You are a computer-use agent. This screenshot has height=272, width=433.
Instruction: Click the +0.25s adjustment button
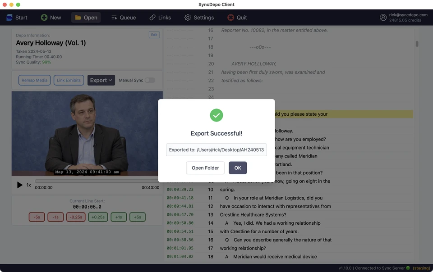(98, 217)
